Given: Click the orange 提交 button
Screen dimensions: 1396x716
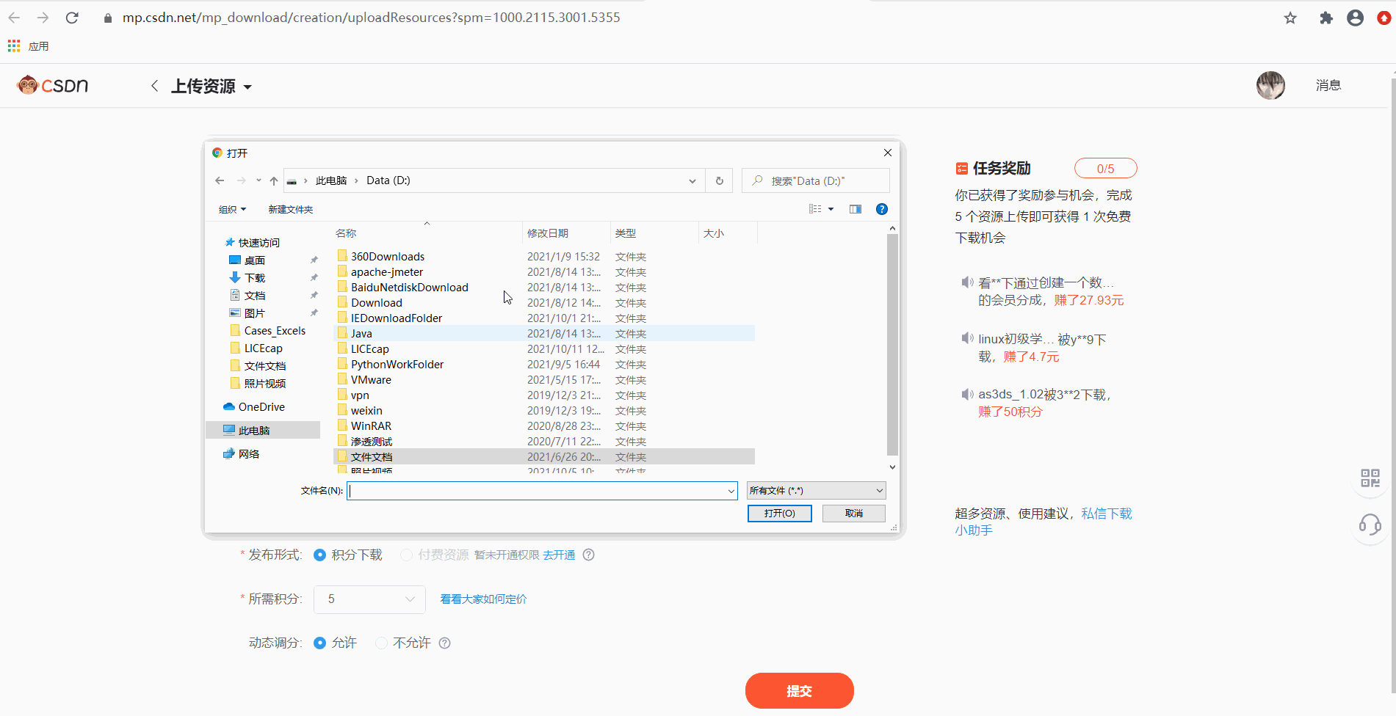Looking at the screenshot, I should 799,691.
